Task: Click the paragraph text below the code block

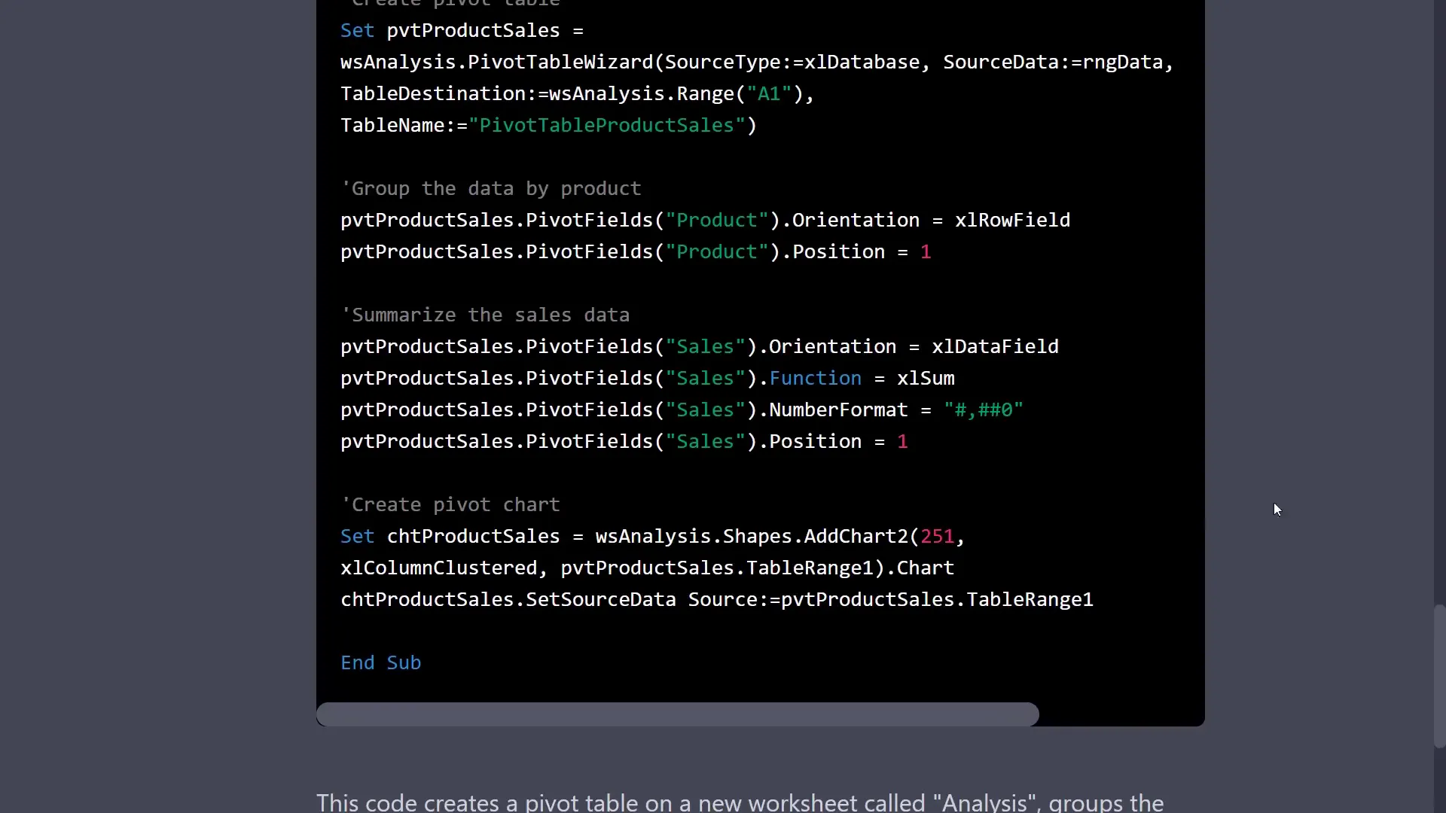Action: (x=740, y=802)
